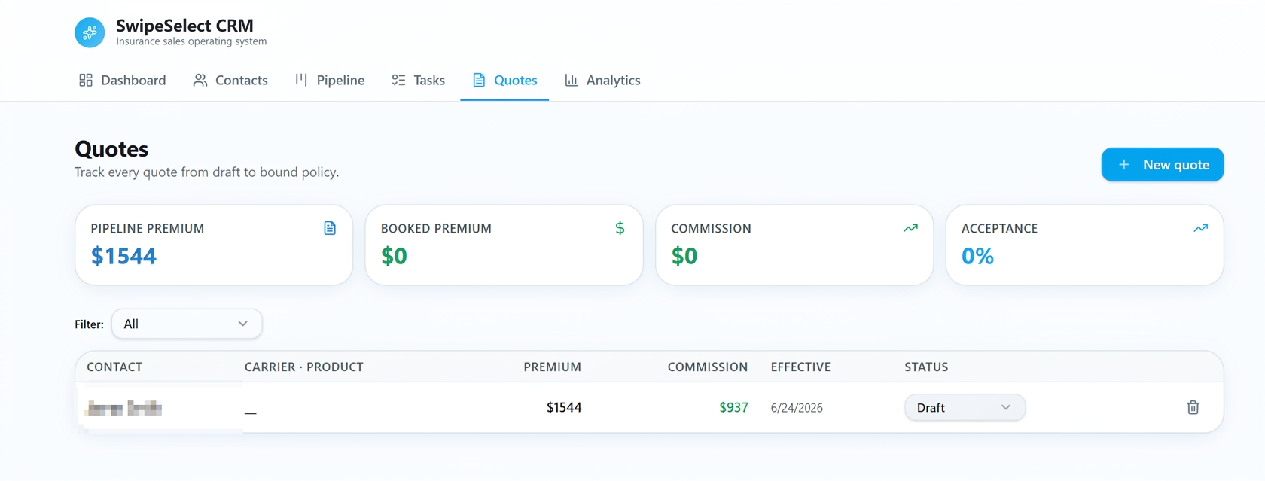The width and height of the screenshot is (1265, 481).
Task: Click the $937 commission value
Action: click(733, 407)
